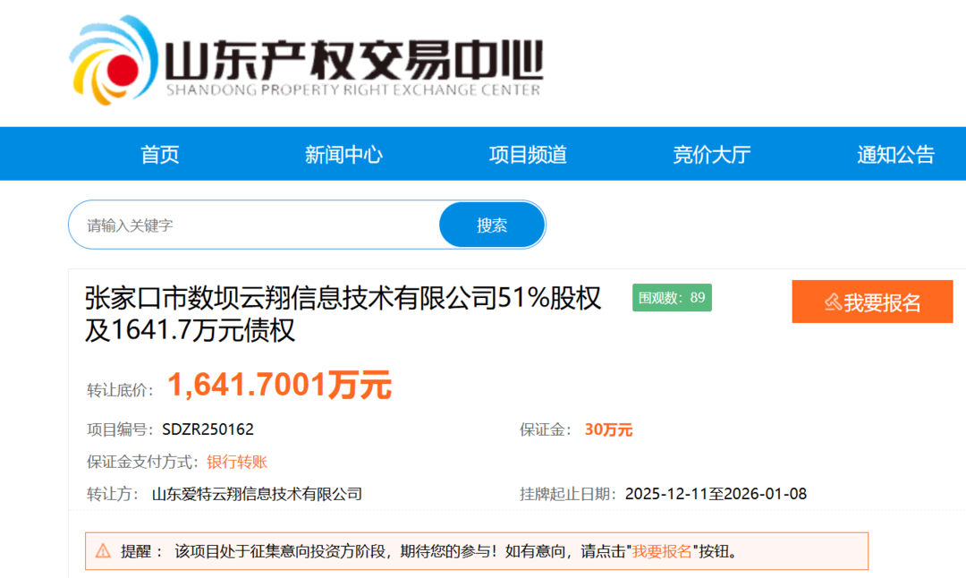Click the listing date range 2025-12-11至2026-01-08
This screenshot has width=966, height=578.
point(716,494)
